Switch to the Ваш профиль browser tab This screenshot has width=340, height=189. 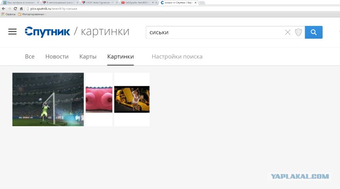click(20, 3)
